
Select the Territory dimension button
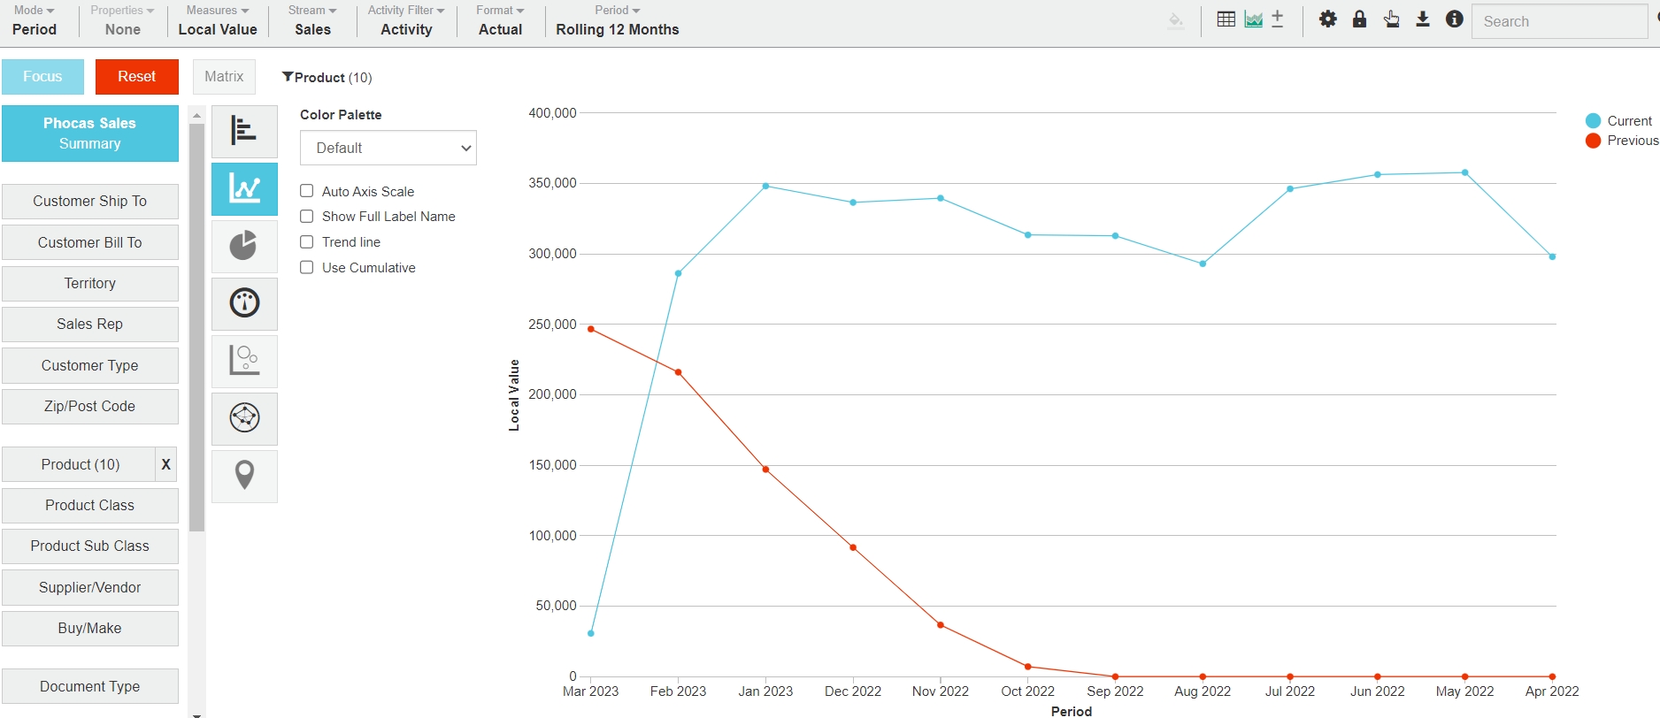(90, 284)
